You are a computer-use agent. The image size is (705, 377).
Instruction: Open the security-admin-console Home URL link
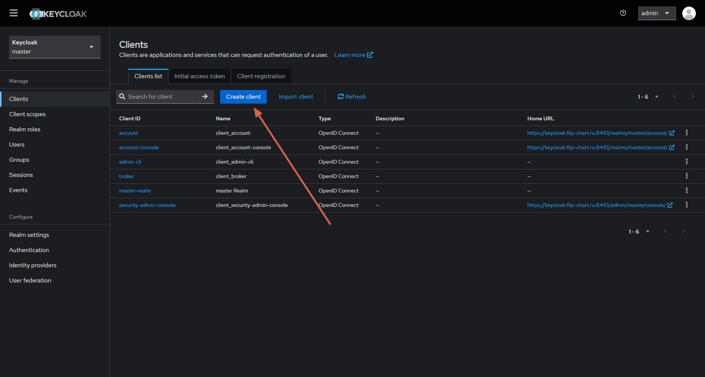[600, 205]
